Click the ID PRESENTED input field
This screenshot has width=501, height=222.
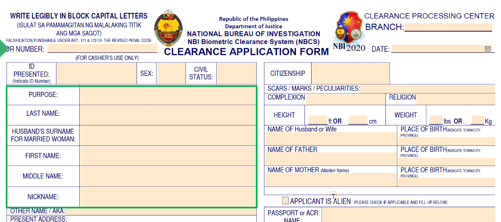pos(97,74)
